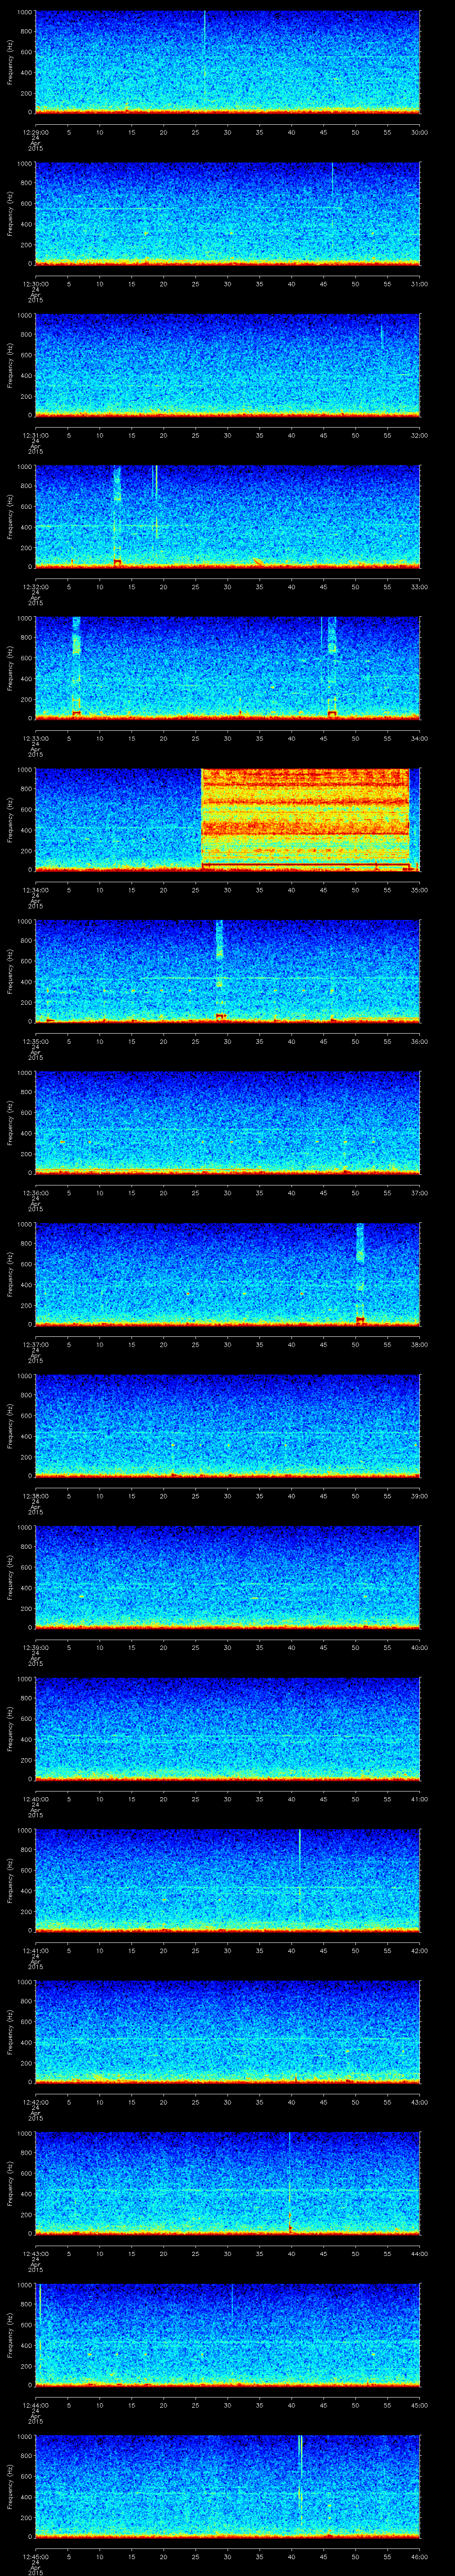Select the vertical spike at 26 seconds in the 12:29 spectrogram

point(204,55)
